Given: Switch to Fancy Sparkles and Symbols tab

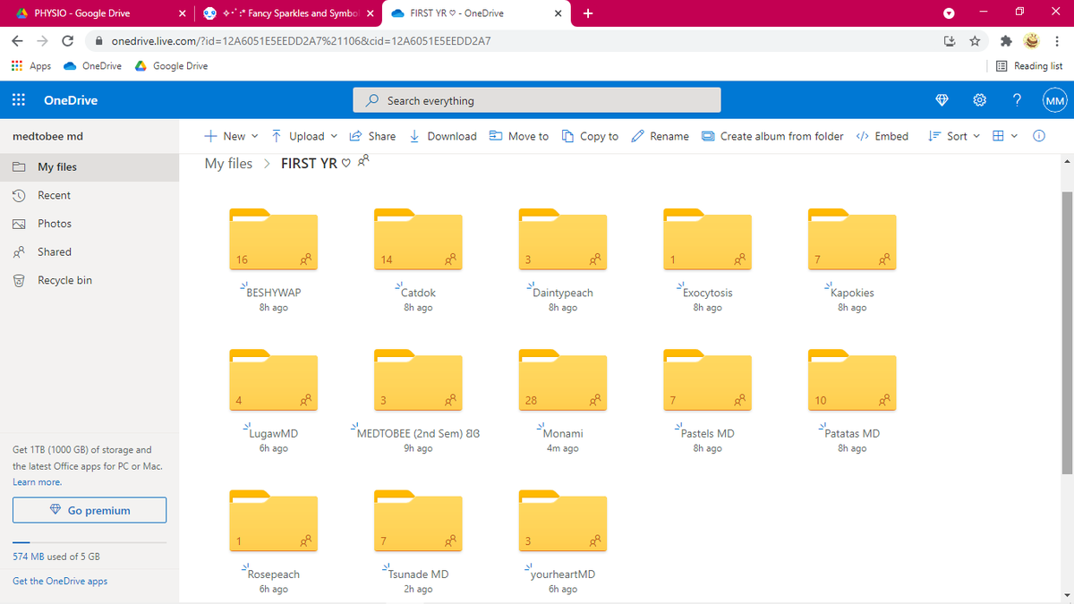Looking at the screenshot, I should coord(288,13).
